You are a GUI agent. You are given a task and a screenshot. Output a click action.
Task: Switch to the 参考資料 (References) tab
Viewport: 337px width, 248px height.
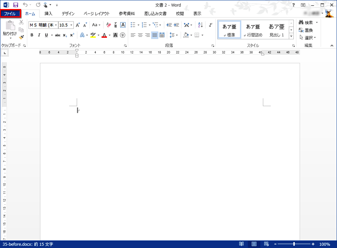coord(127,13)
